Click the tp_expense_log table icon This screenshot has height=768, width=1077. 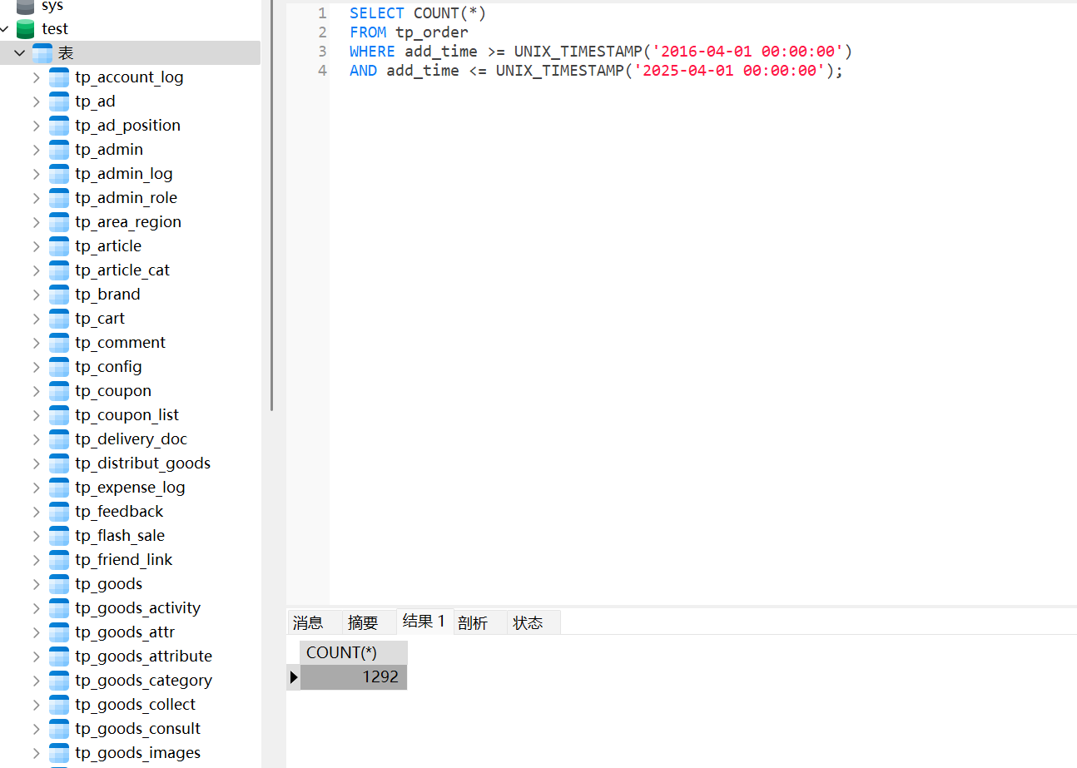(59, 488)
